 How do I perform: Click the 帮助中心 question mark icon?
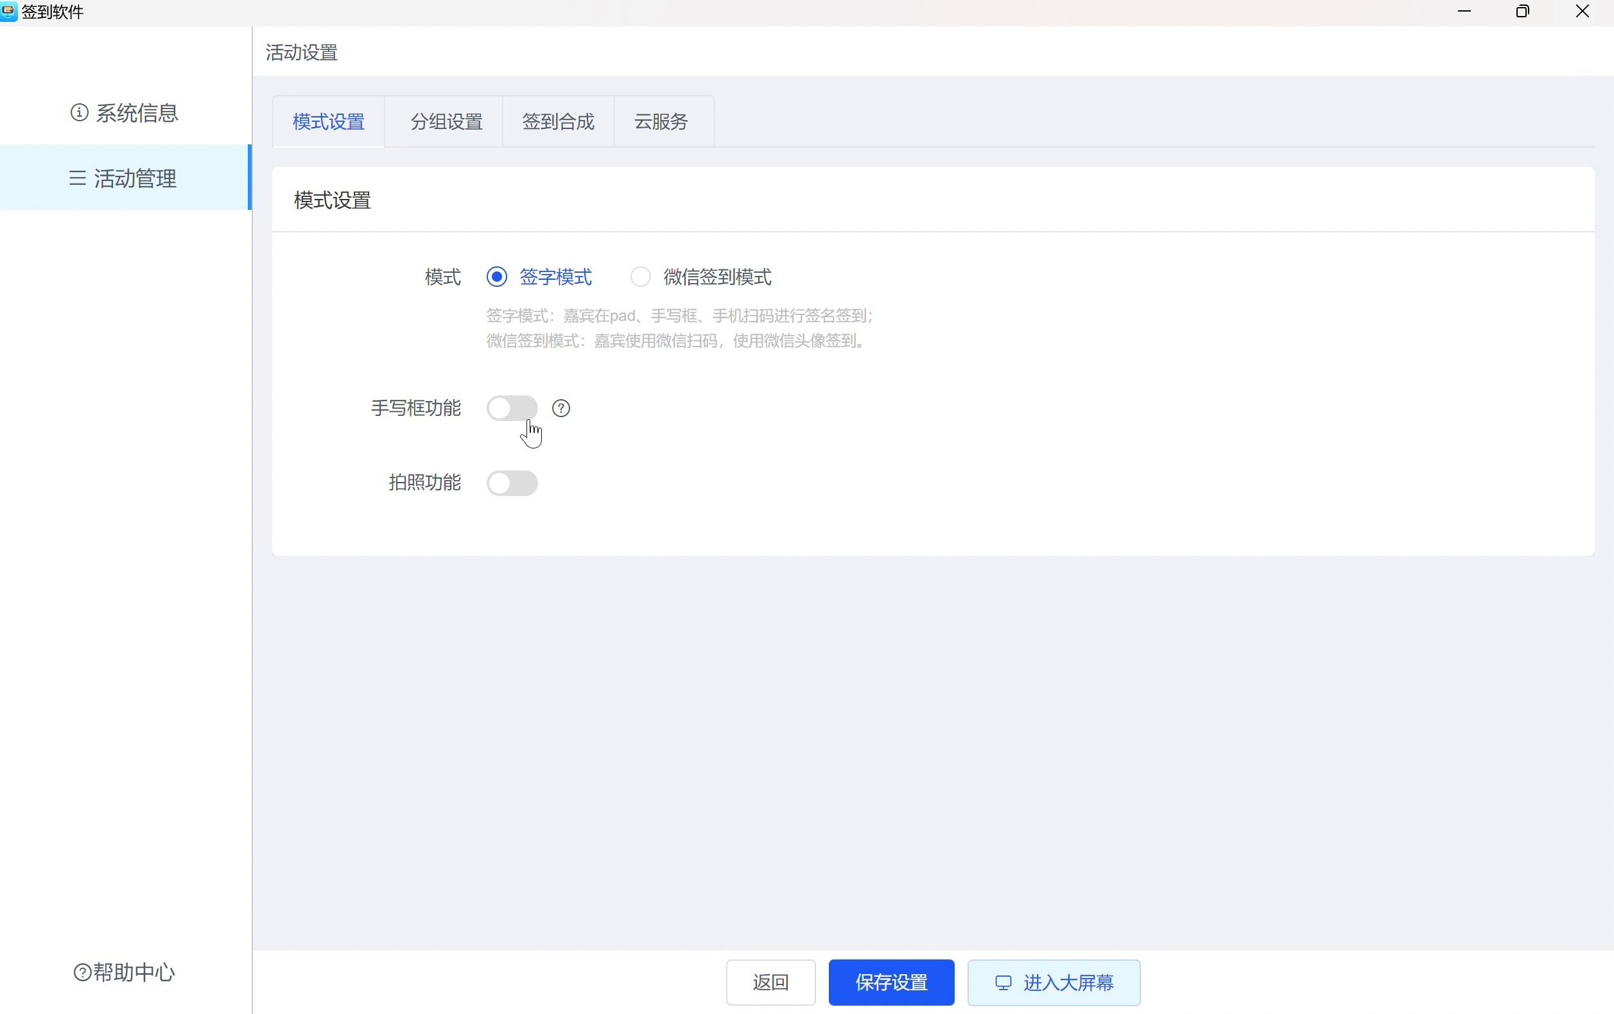coord(82,972)
